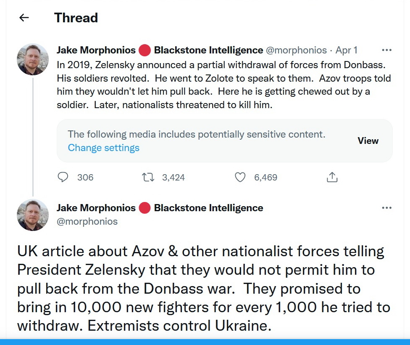
Task: Click the 306 replies count
Action: tap(85, 177)
